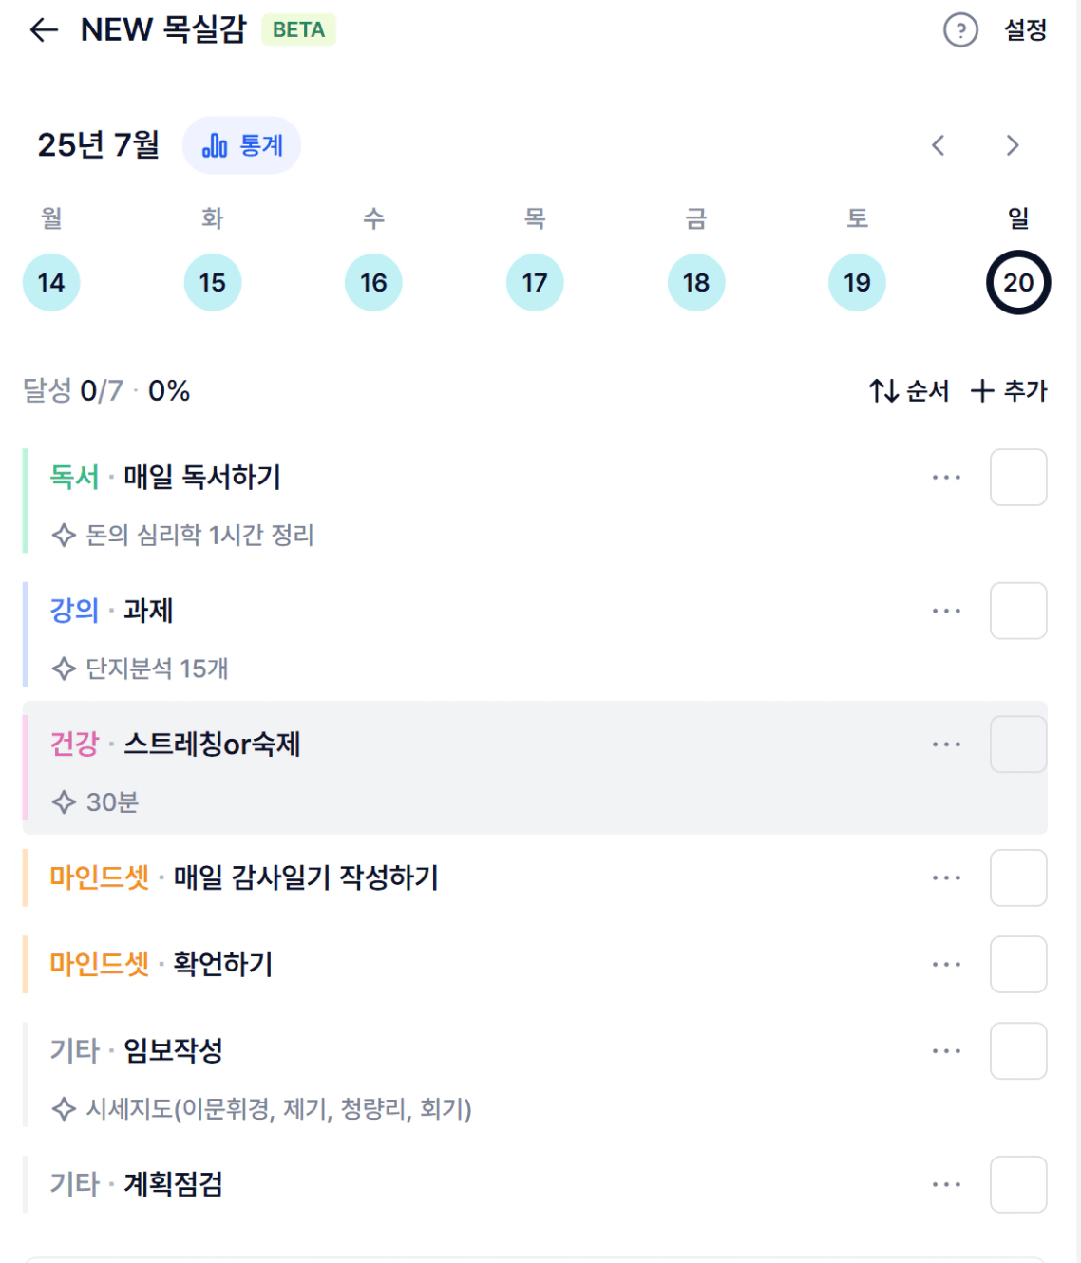Go to next week chevron
Screen dimensions: 1081x1263
pyautogui.click(x=1013, y=145)
